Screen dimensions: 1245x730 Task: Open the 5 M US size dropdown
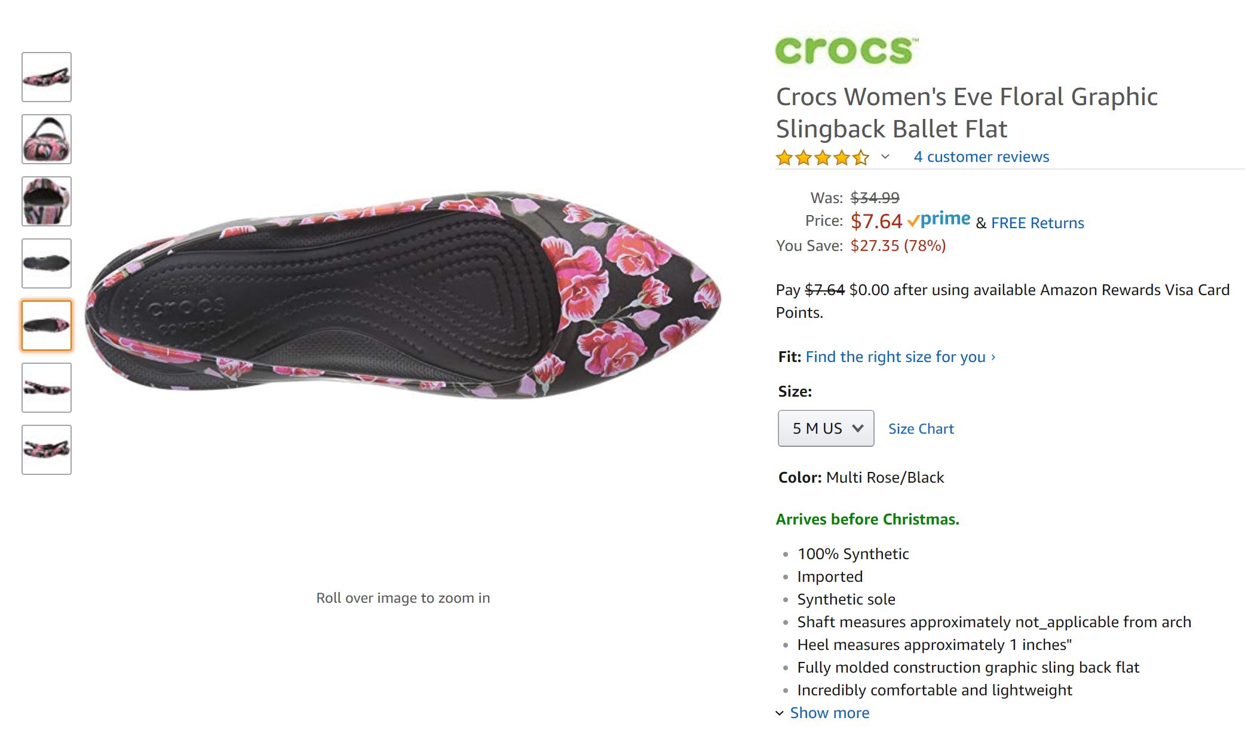(x=826, y=428)
